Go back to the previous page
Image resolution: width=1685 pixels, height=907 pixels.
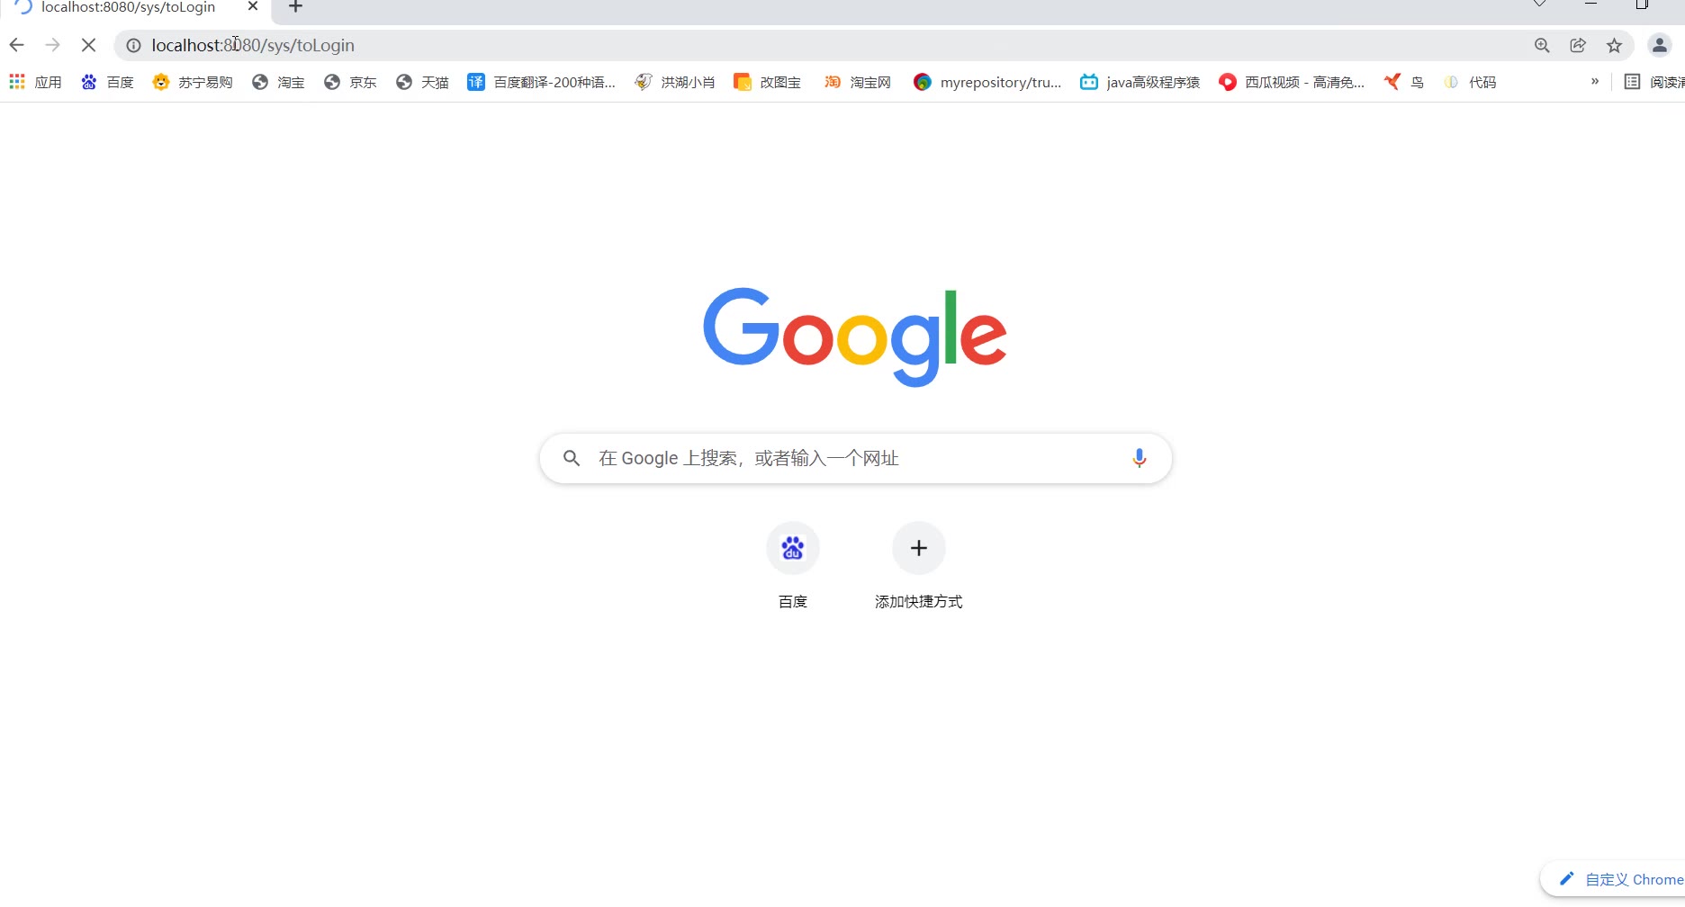[x=17, y=45]
